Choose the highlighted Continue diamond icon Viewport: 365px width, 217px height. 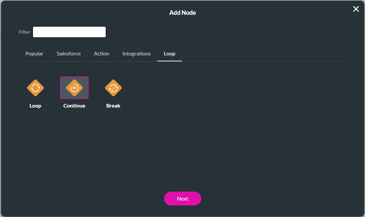74,88
